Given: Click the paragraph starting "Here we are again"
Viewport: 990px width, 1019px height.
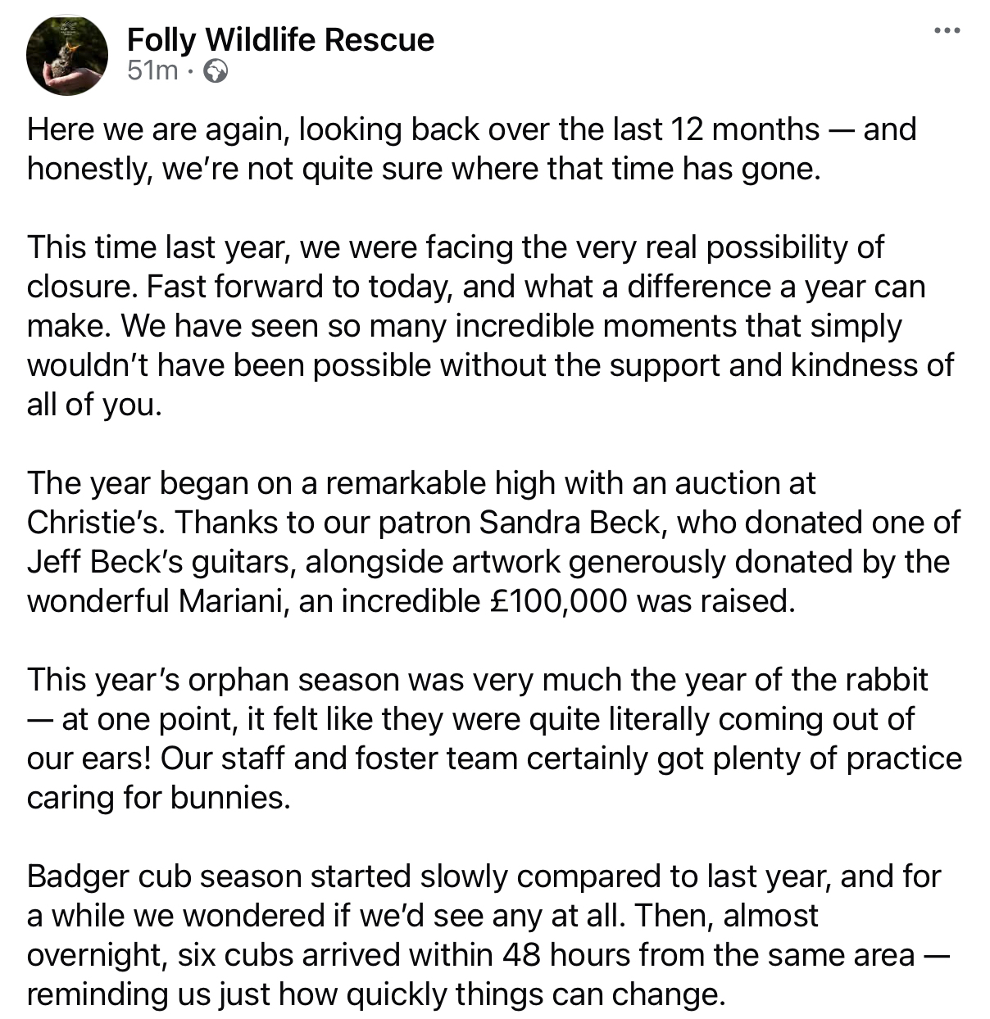Looking at the screenshot, I should [x=471, y=149].
